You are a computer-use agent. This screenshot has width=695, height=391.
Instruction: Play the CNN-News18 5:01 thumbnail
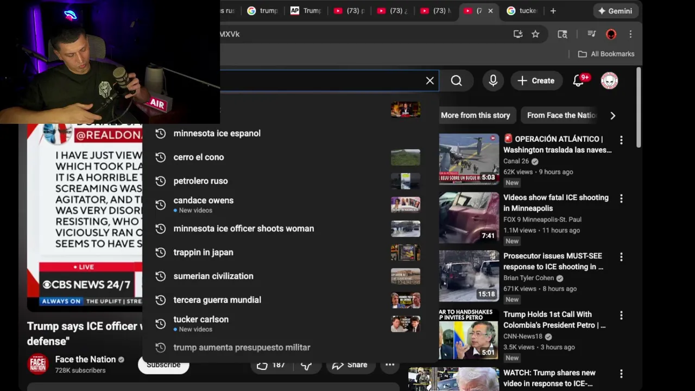(x=469, y=334)
